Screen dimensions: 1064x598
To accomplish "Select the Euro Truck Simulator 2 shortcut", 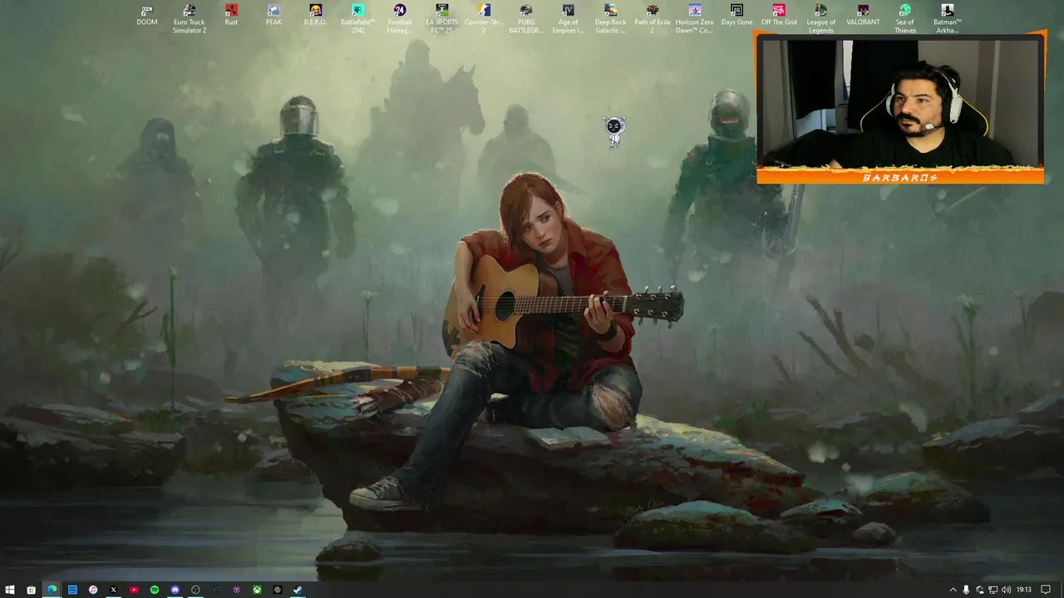I will pyautogui.click(x=189, y=18).
